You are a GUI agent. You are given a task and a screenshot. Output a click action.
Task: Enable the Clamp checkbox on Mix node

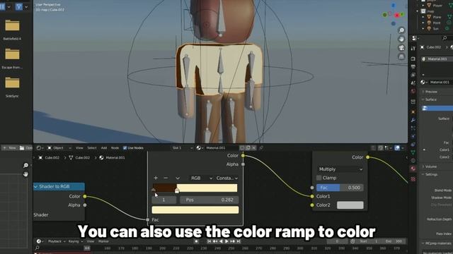click(x=319, y=178)
